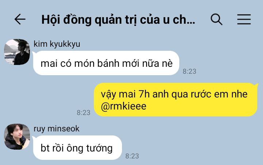Select the 'mai có món bánh mới' message
The height and width of the screenshot is (165, 263).
tap(106, 63)
